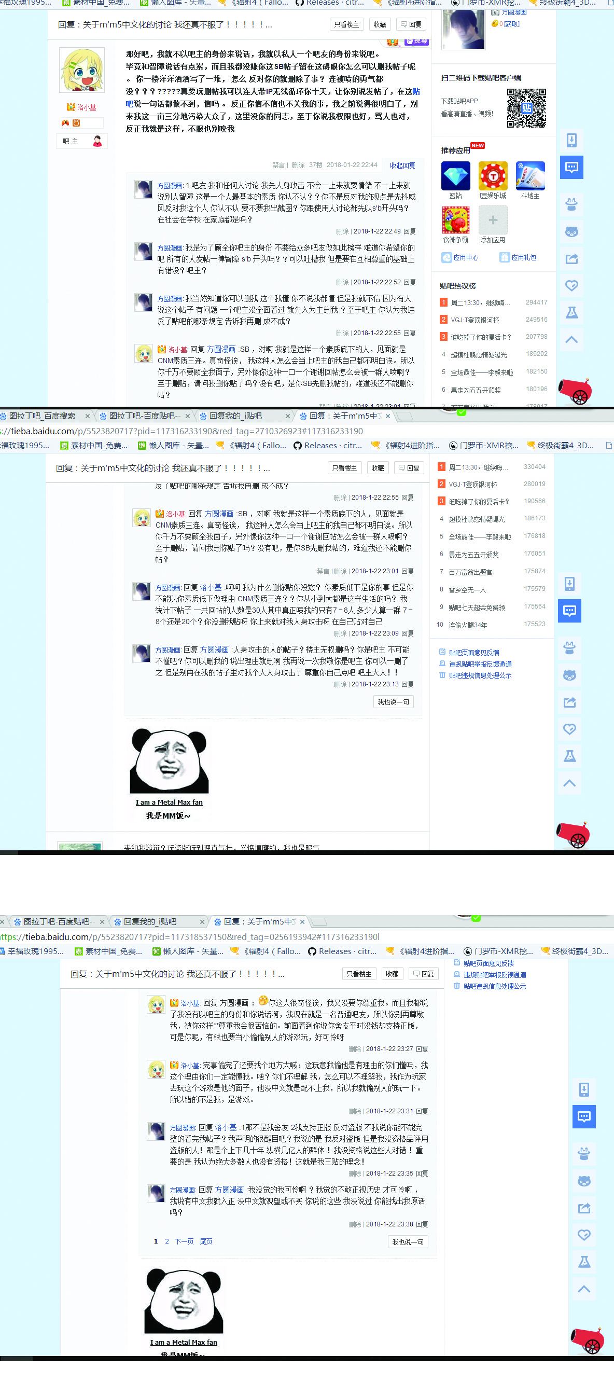
Task: Switch to 图拉丁吧_百度搜索 browser tab
Action: [x=42, y=416]
